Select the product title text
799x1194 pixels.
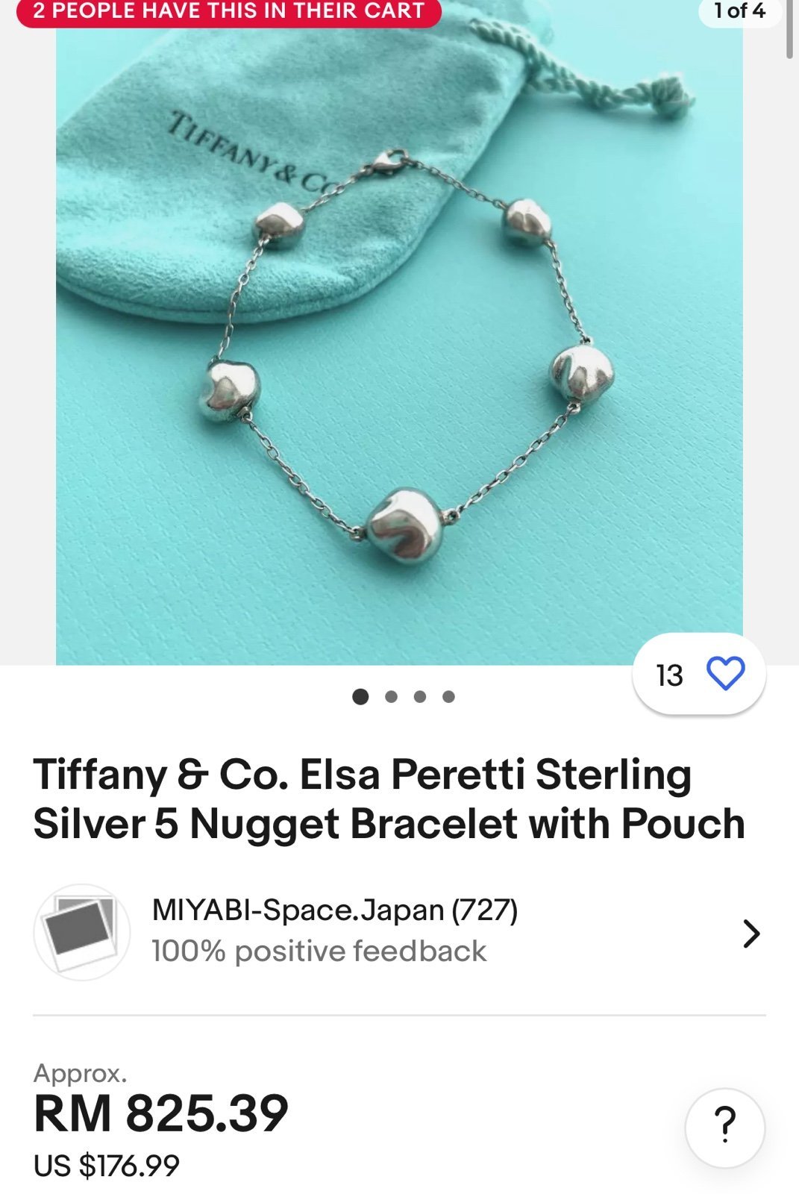pos(389,798)
